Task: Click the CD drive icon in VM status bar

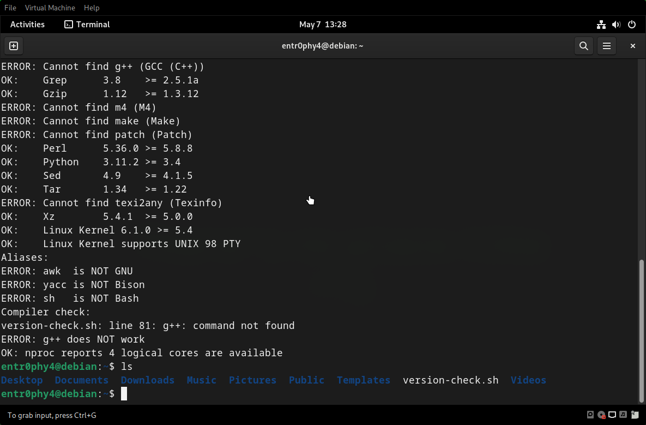Action: (601, 415)
